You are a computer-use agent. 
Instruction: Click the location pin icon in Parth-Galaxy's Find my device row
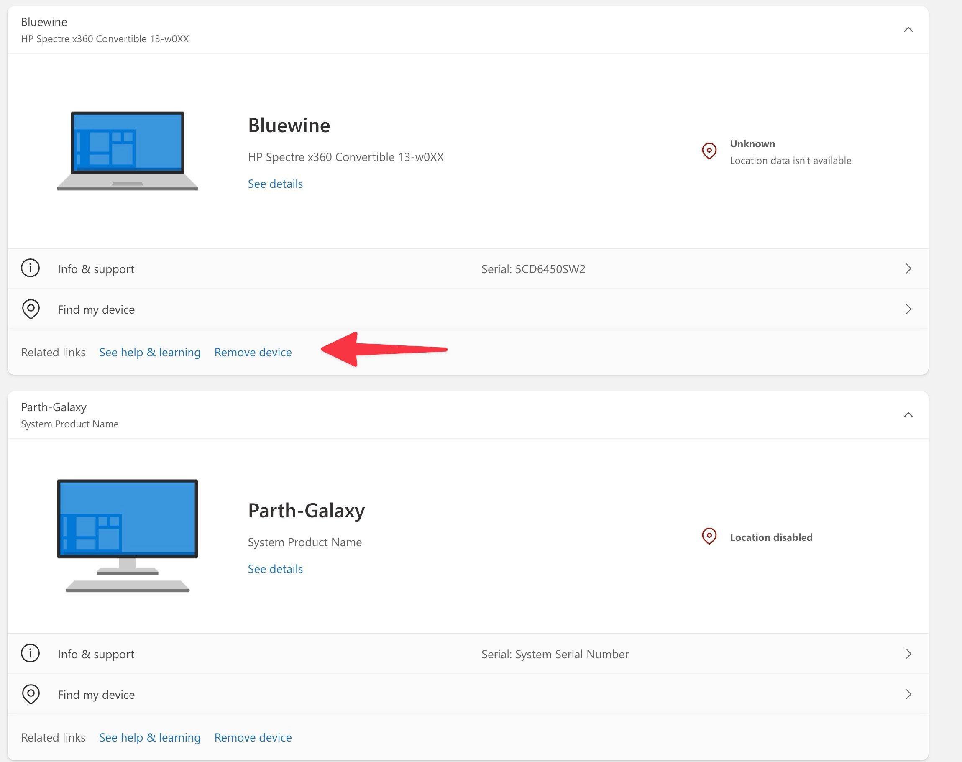tap(31, 694)
